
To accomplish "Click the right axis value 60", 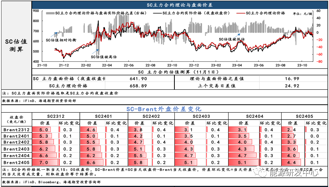I will (x=318, y=11).
